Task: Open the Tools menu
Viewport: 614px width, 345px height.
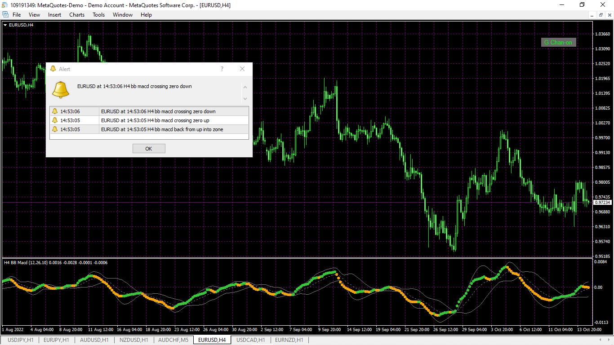Action: (x=99, y=15)
